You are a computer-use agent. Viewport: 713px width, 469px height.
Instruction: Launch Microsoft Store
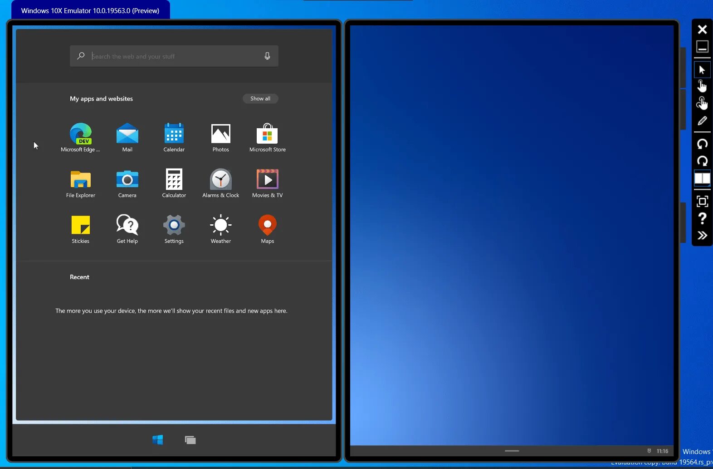pyautogui.click(x=268, y=137)
